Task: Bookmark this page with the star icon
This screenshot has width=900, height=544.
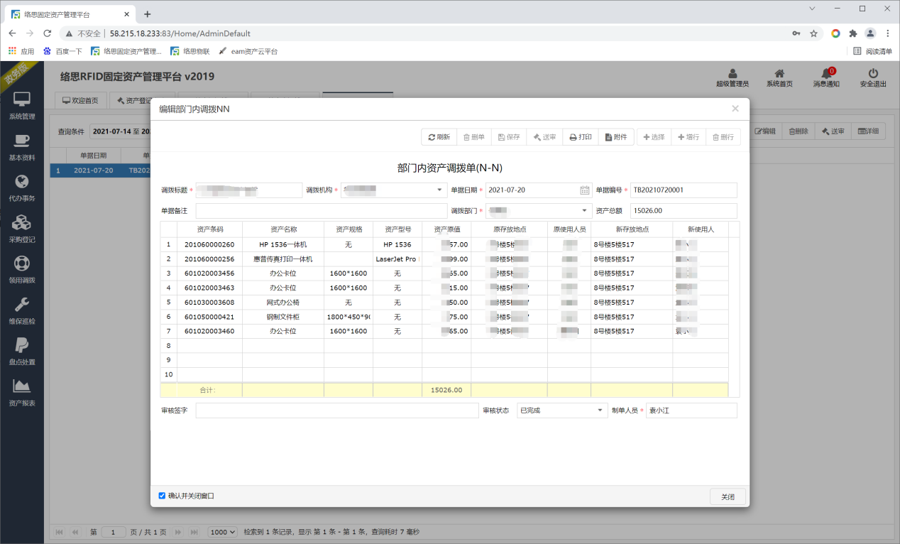Action: tap(813, 33)
